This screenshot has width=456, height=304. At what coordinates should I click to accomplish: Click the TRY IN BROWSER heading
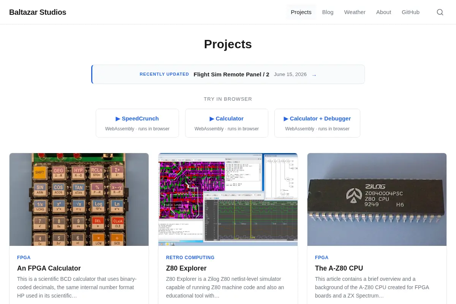[x=228, y=99]
